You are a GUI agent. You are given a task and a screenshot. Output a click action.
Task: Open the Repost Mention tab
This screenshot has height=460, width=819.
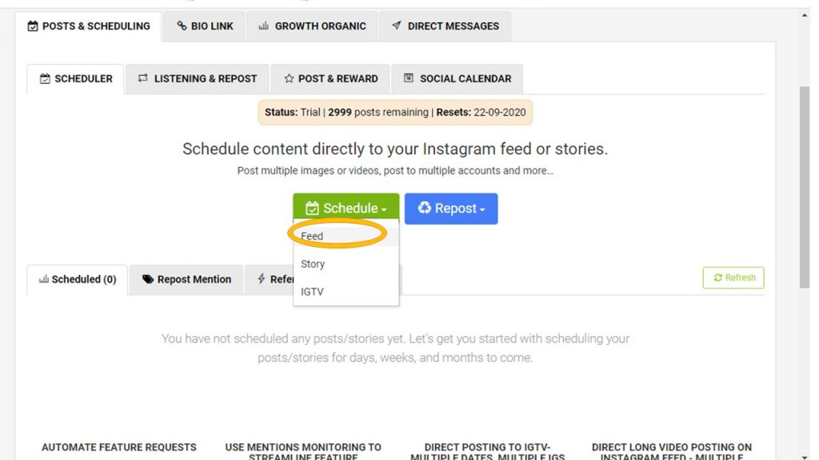click(x=186, y=280)
